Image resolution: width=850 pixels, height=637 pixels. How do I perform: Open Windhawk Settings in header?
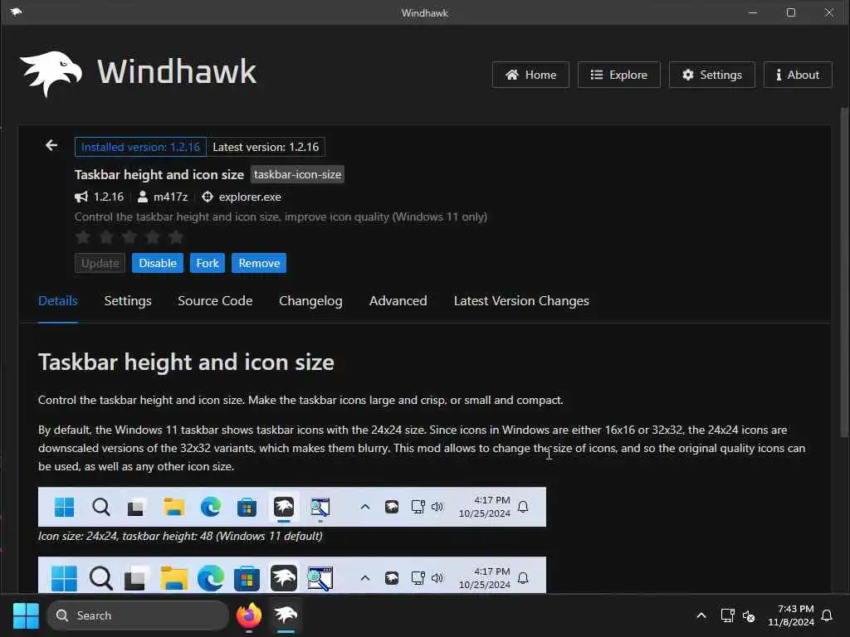pyautogui.click(x=711, y=75)
